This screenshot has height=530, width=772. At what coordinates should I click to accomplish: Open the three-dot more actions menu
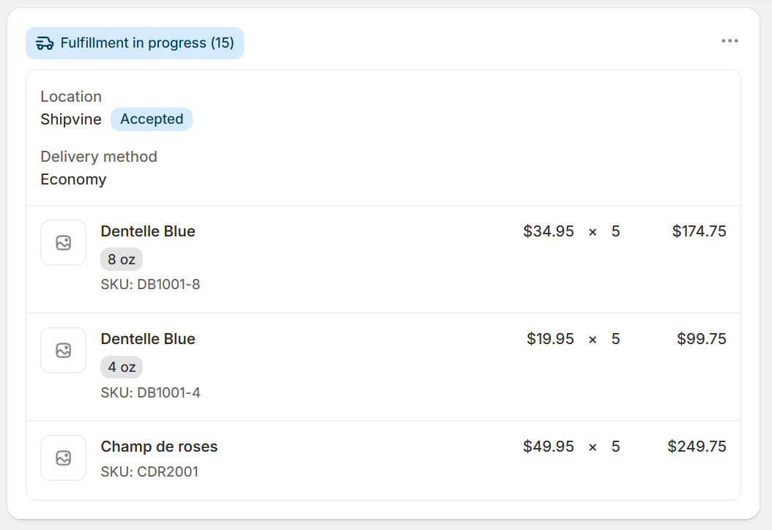[x=730, y=41]
